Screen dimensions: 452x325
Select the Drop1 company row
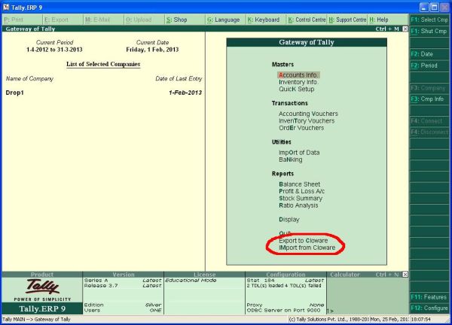click(x=104, y=93)
